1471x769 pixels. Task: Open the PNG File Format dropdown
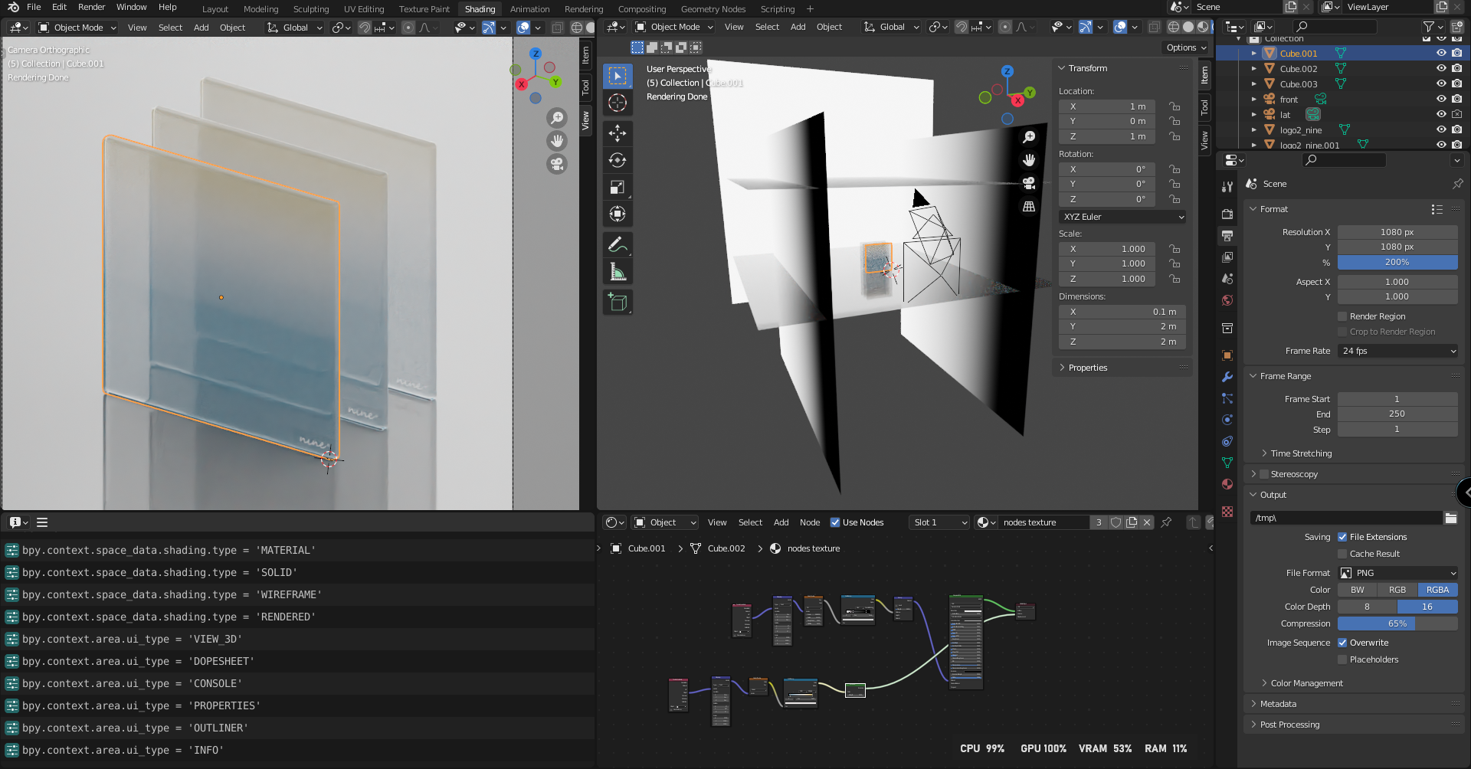point(1397,573)
